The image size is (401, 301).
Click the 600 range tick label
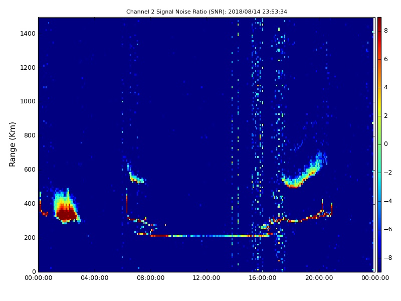[x=30, y=170]
